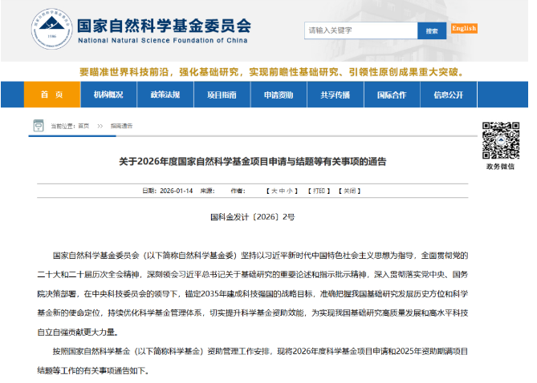Switch to the English site version
The height and width of the screenshot is (383, 537).
pyautogui.click(x=464, y=28)
